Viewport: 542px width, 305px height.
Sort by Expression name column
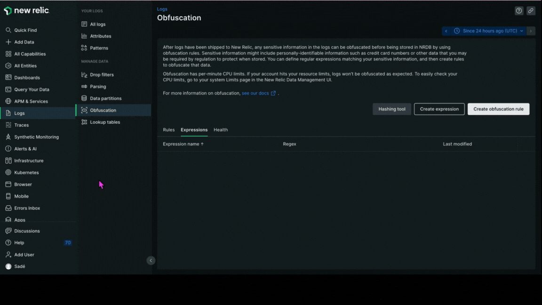pyautogui.click(x=183, y=144)
